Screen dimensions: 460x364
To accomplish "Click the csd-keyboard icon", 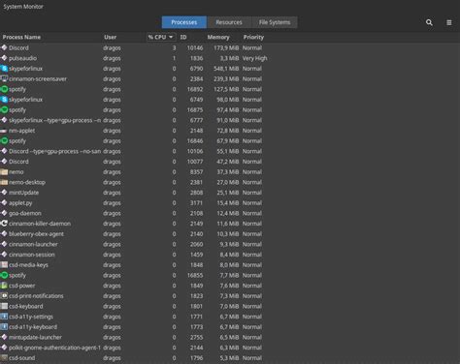I will [x=4, y=306].
